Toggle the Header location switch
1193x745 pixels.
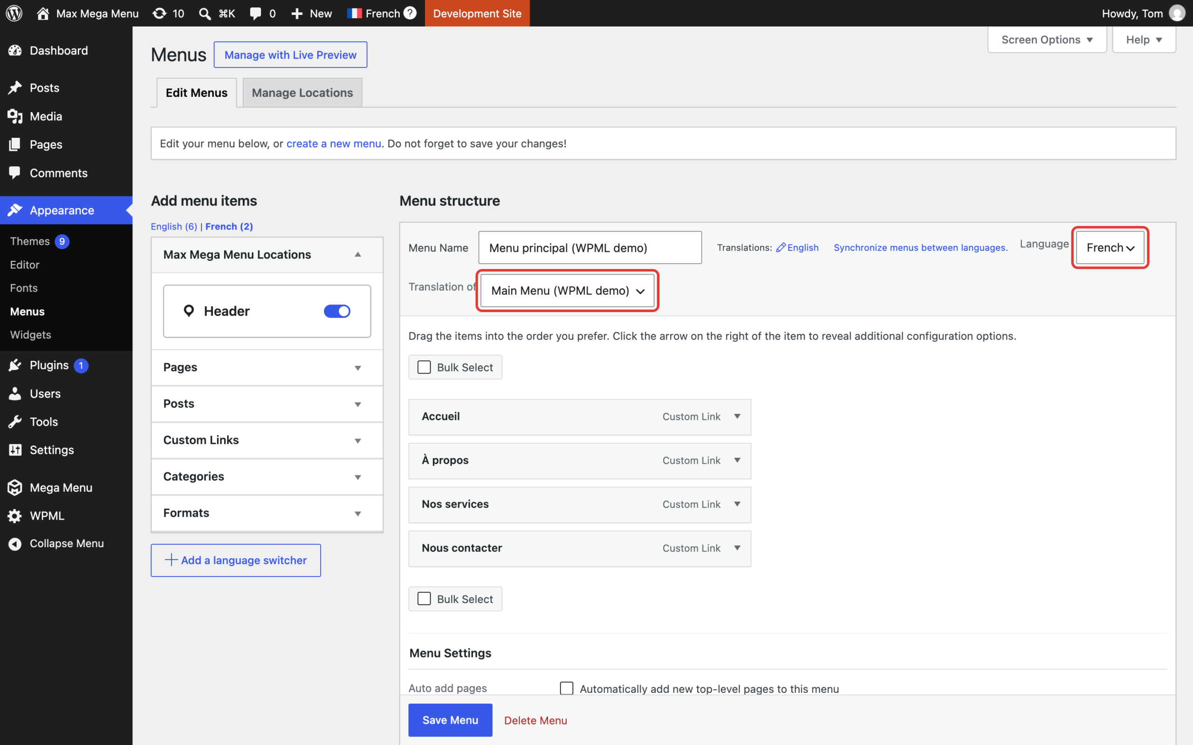[337, 311]
